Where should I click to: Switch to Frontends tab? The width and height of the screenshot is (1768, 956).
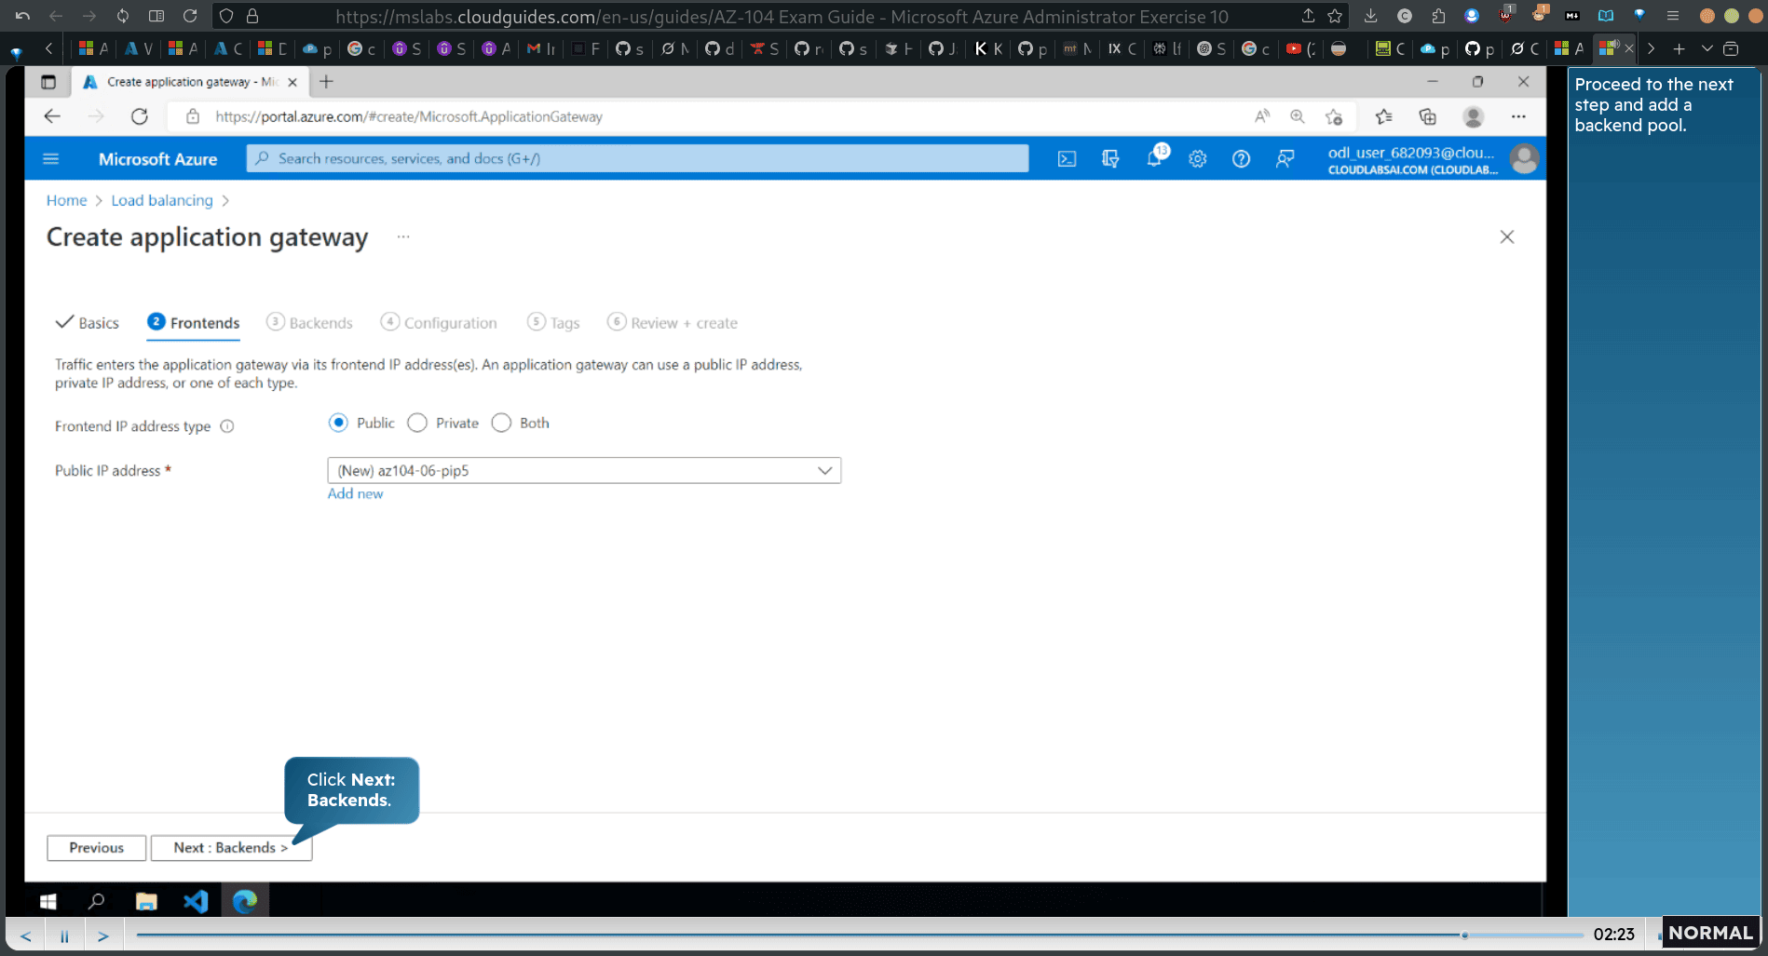[x=194, y=323]
